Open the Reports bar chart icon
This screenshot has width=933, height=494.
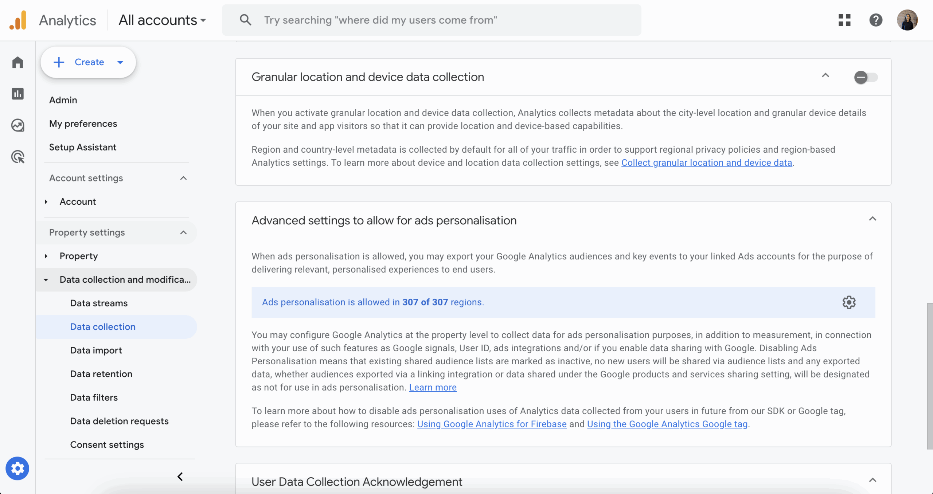(x=17, y=94)
